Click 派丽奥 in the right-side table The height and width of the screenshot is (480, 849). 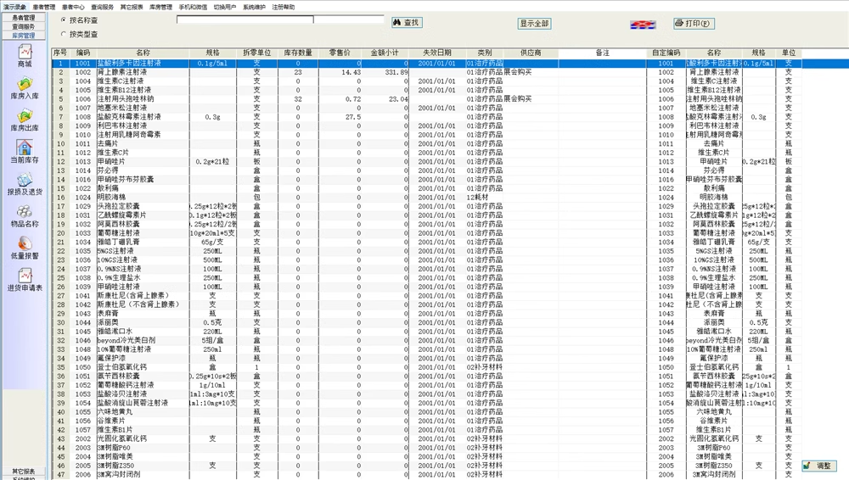tap(714, 322)
